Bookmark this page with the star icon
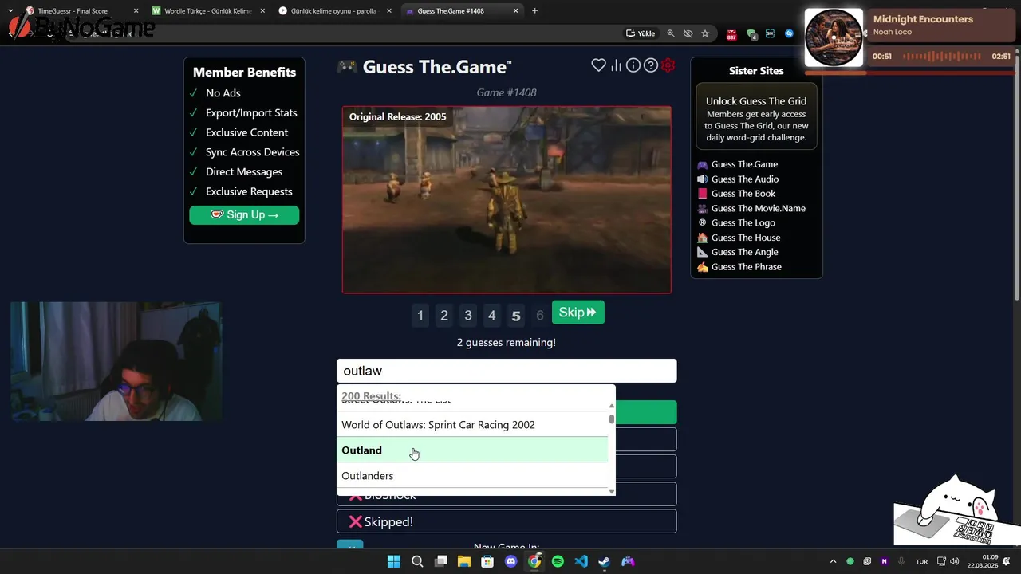 tap(705, 33)
